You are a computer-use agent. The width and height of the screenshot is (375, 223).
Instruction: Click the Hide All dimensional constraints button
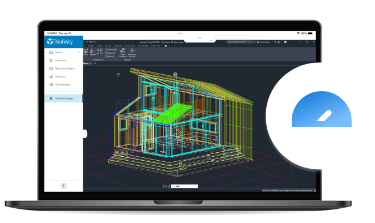point(110,57)
